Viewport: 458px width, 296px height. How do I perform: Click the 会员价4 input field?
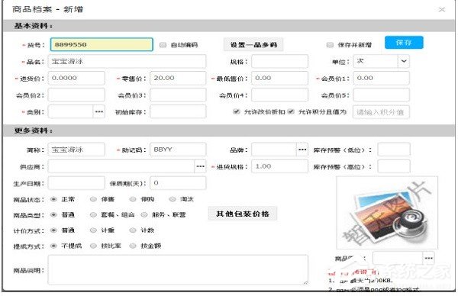tap(280, 95)
